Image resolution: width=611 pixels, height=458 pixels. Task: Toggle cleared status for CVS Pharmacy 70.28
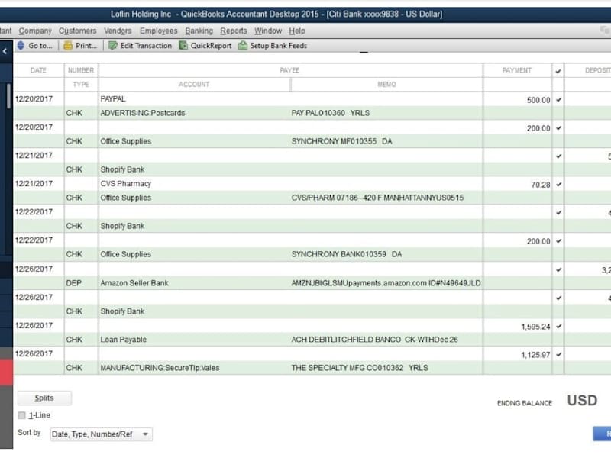(558, 185)
